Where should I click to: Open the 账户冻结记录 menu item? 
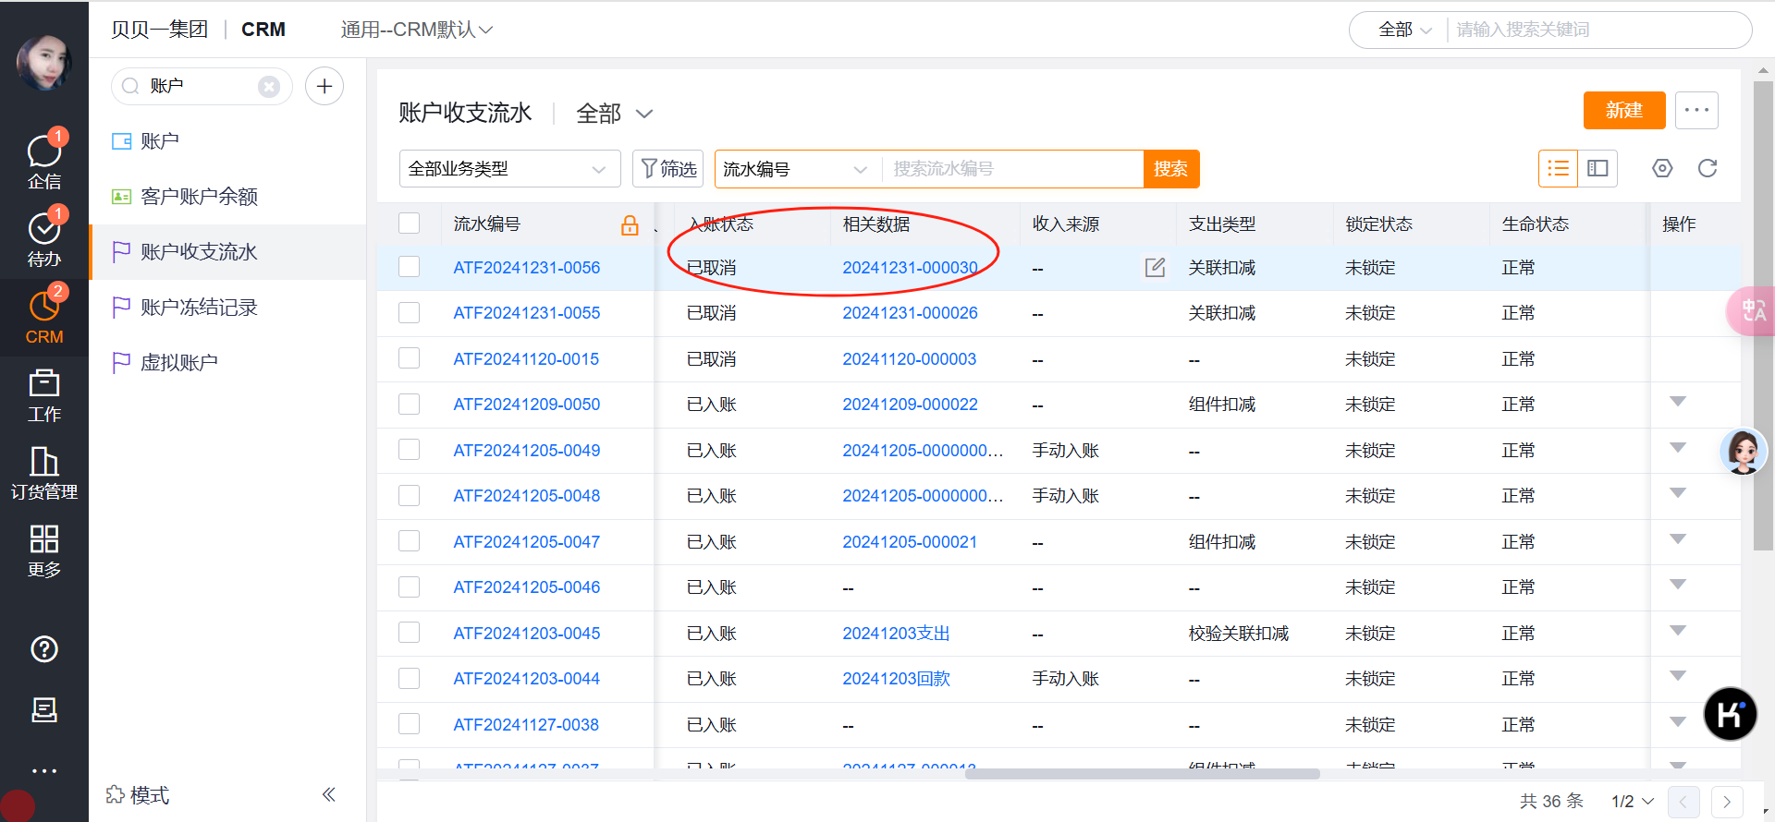pos(227,308)
